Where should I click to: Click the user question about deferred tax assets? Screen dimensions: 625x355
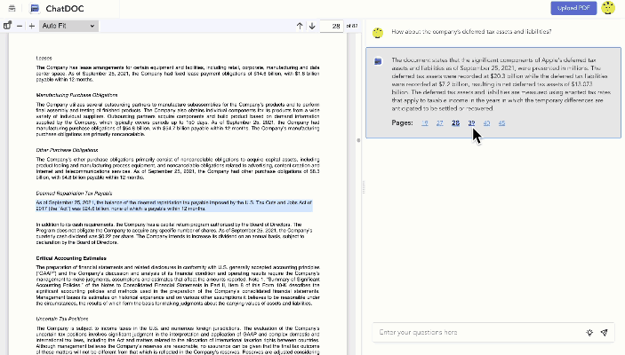pos(471,31)
